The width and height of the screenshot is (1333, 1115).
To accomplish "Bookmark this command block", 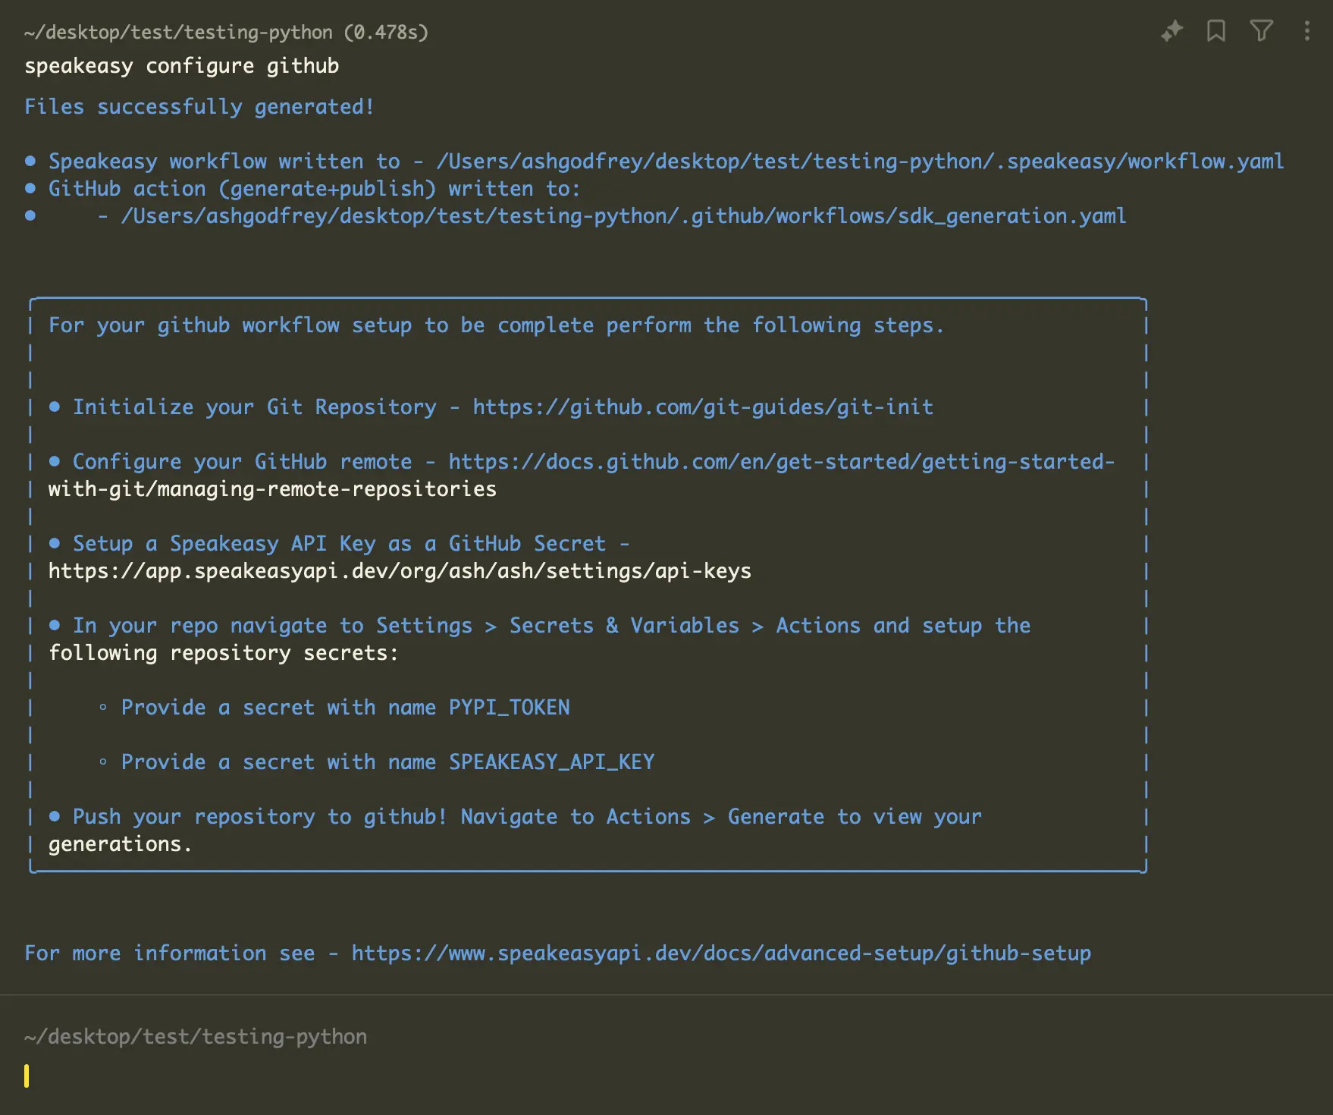I will pos(1216,31).
